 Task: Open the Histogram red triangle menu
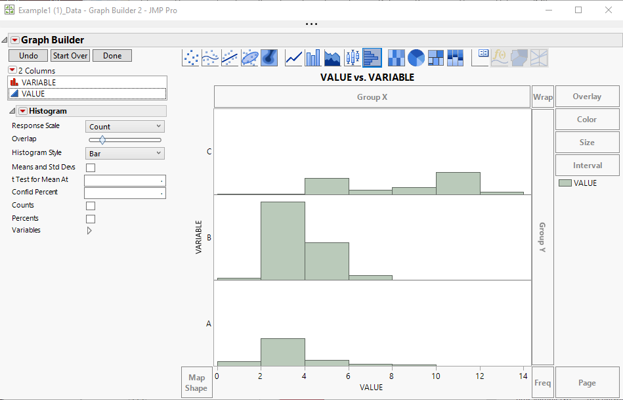click(23, 111)
